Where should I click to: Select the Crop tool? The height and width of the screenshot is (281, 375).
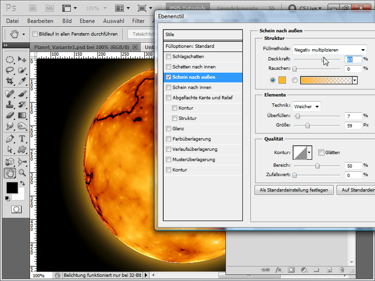coord(10,81)
